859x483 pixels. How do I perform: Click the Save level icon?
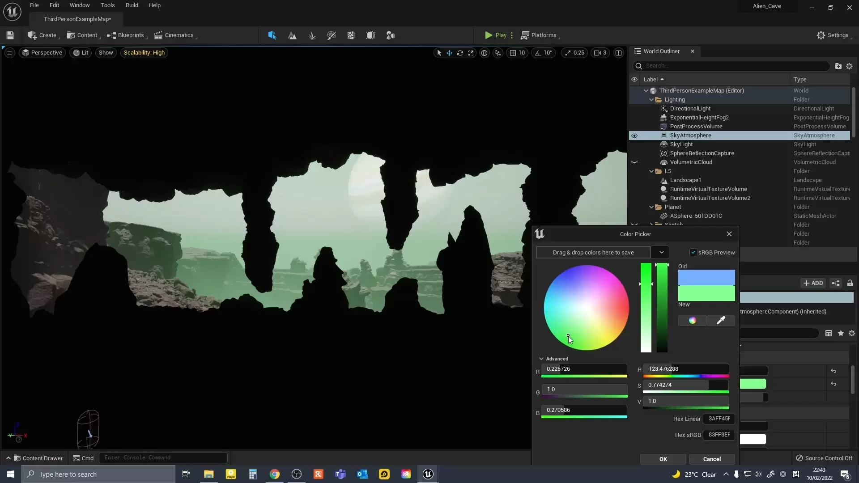[x=10, y=35]
